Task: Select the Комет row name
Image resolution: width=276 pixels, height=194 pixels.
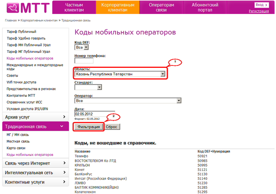Action: [x=79, y=170]
